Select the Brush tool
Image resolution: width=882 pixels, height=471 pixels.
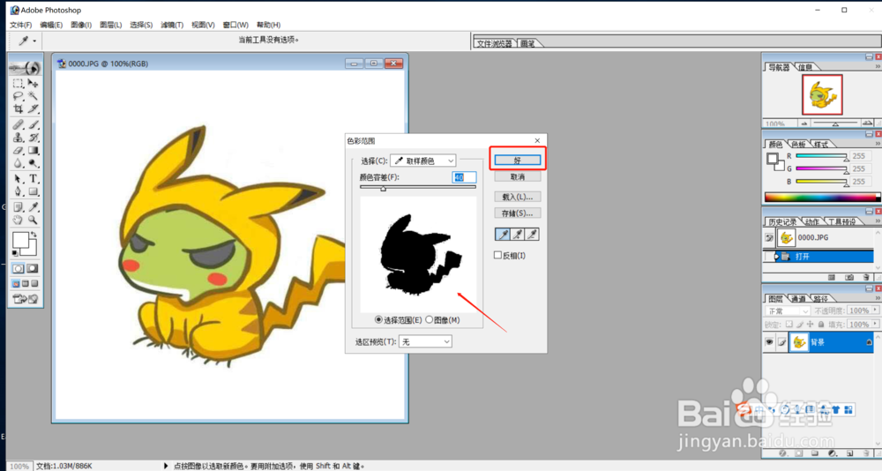pyautogui.click(x=34, y=124)
